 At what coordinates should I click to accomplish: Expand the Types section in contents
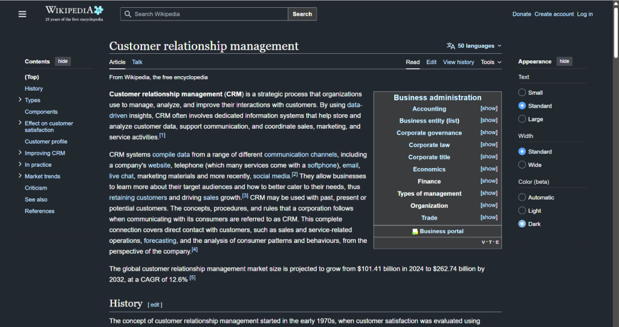20,100
